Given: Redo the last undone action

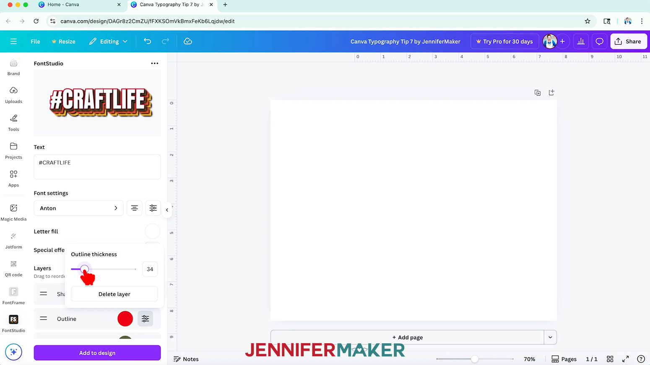Looking at the screenshot, I should [x=165, y=41].
